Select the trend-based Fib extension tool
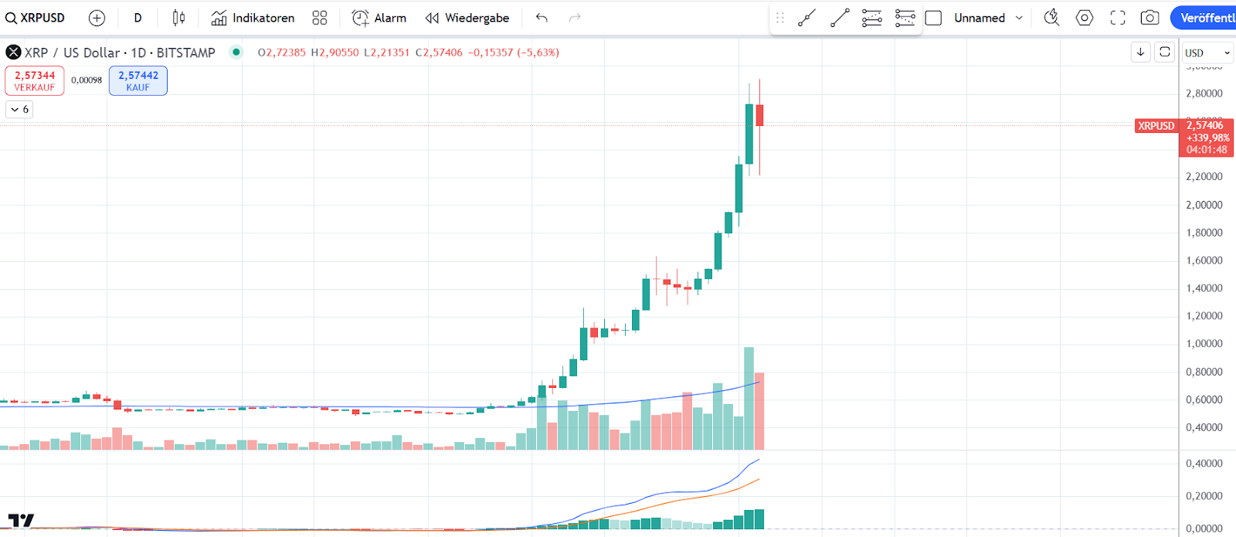Screen dimensions: 1236x537 tap(905, 18)
